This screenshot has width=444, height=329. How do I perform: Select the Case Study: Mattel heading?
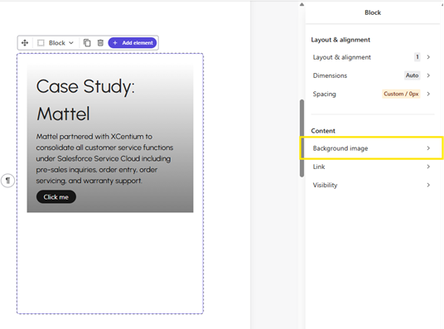click(x=86, y=99)
